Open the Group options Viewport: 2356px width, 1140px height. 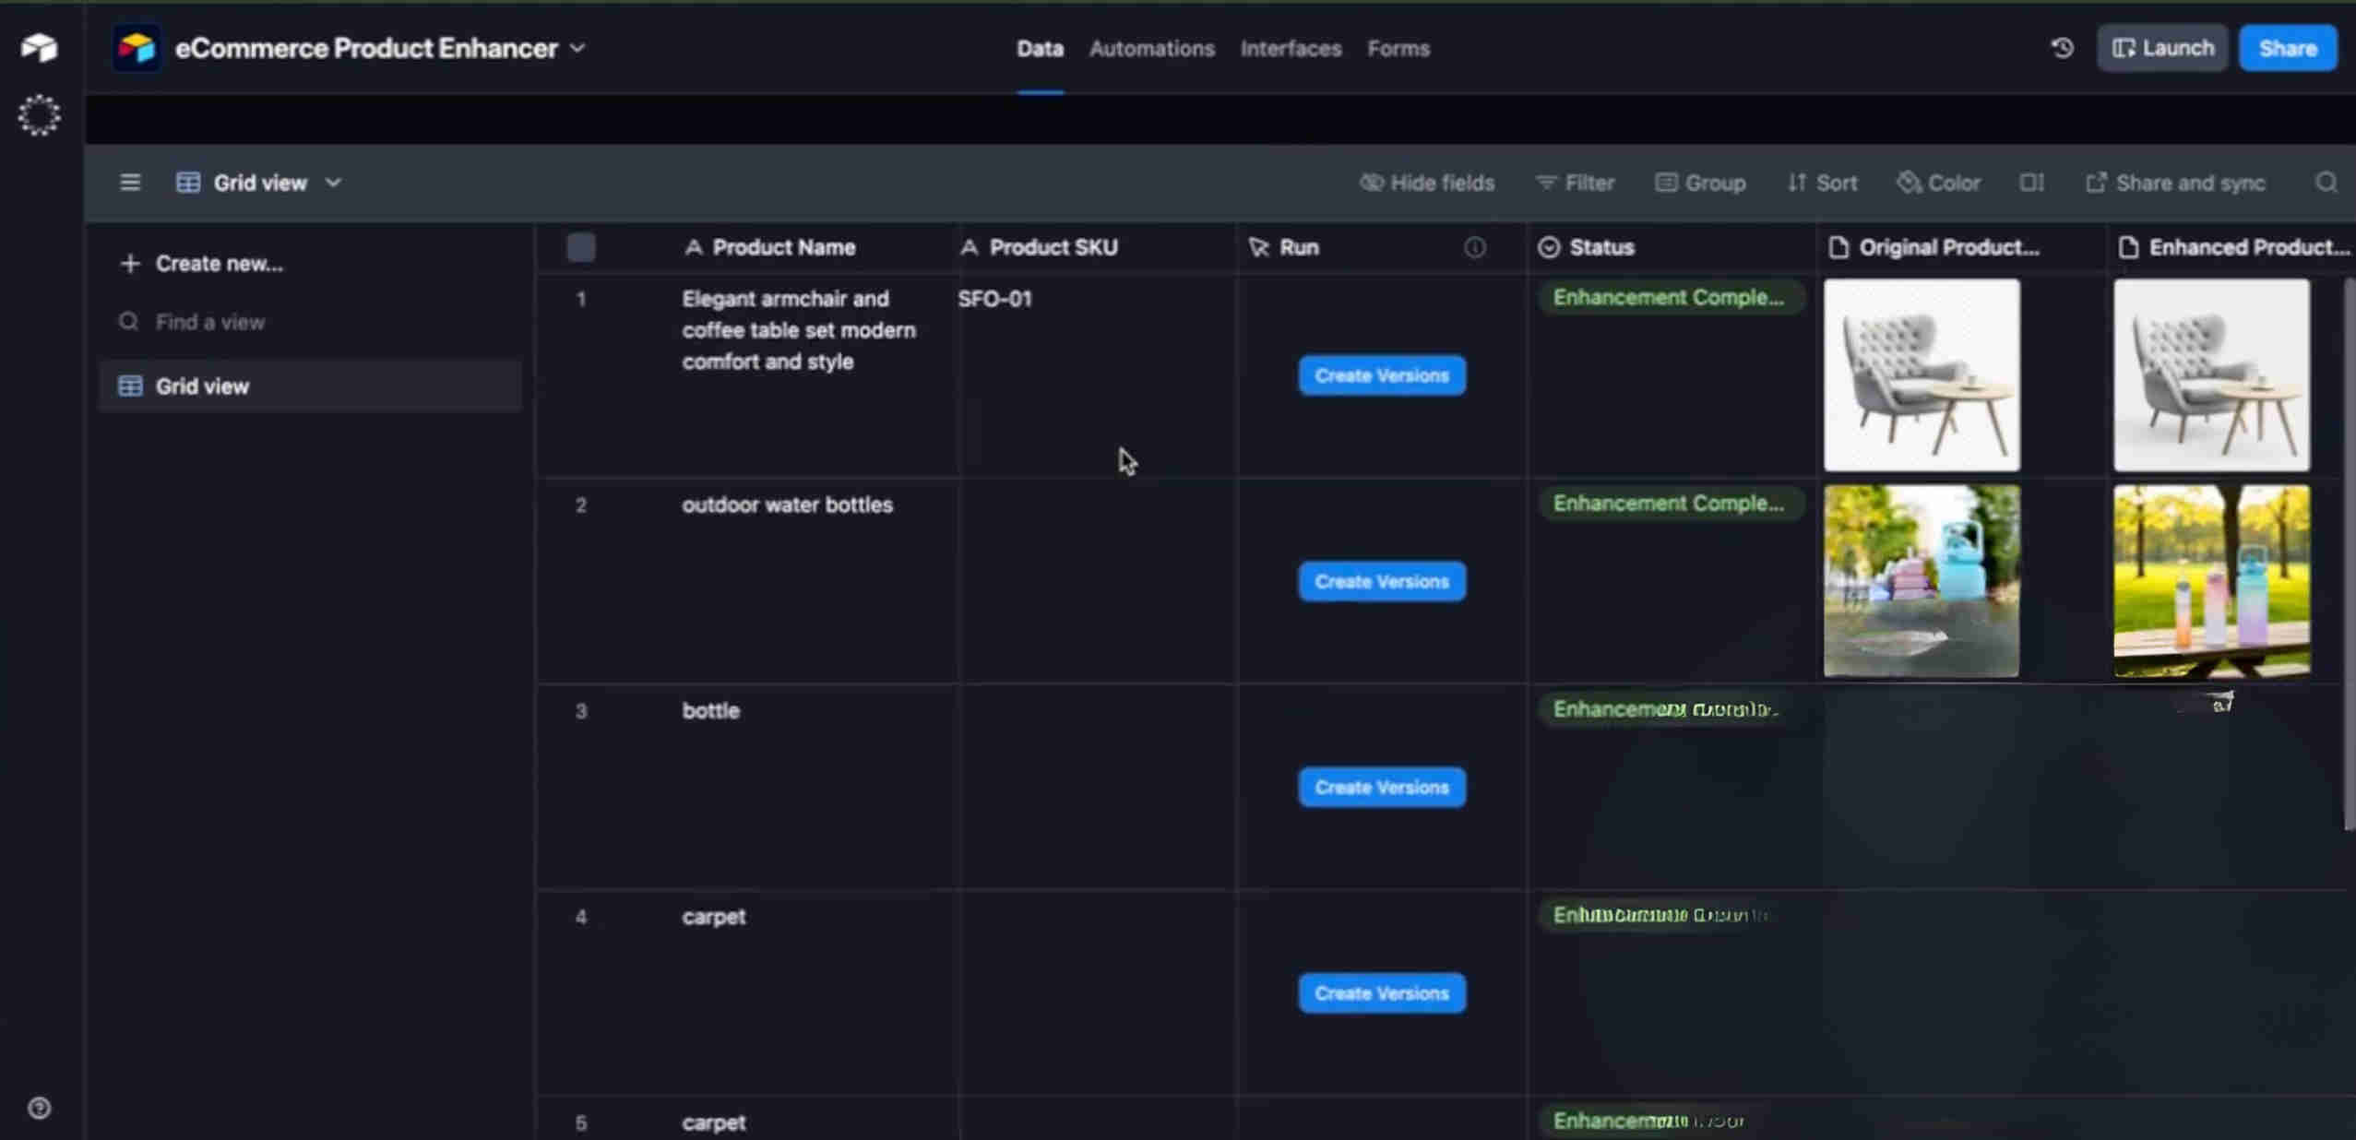tap(1700, 183)
